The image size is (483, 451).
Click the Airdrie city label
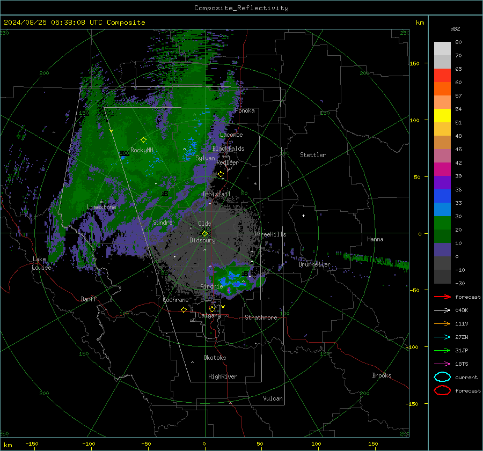point(211,286)
